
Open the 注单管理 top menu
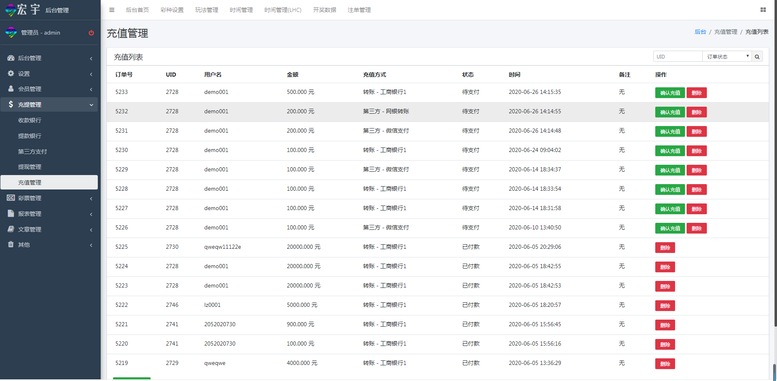[x=359, y=10]
